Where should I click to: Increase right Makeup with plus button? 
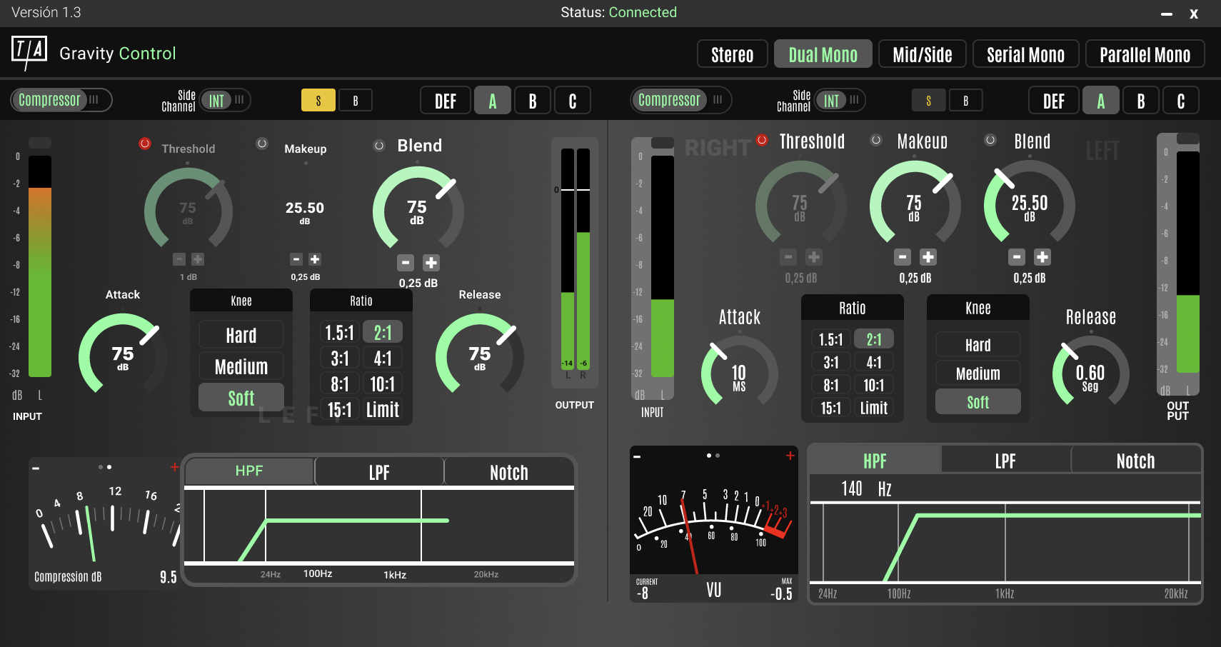click(x=928, y=257)
